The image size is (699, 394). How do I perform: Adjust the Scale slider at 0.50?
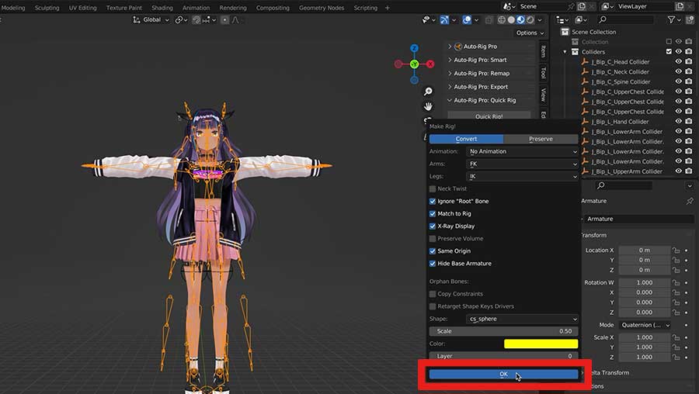[x=504, y=331]
